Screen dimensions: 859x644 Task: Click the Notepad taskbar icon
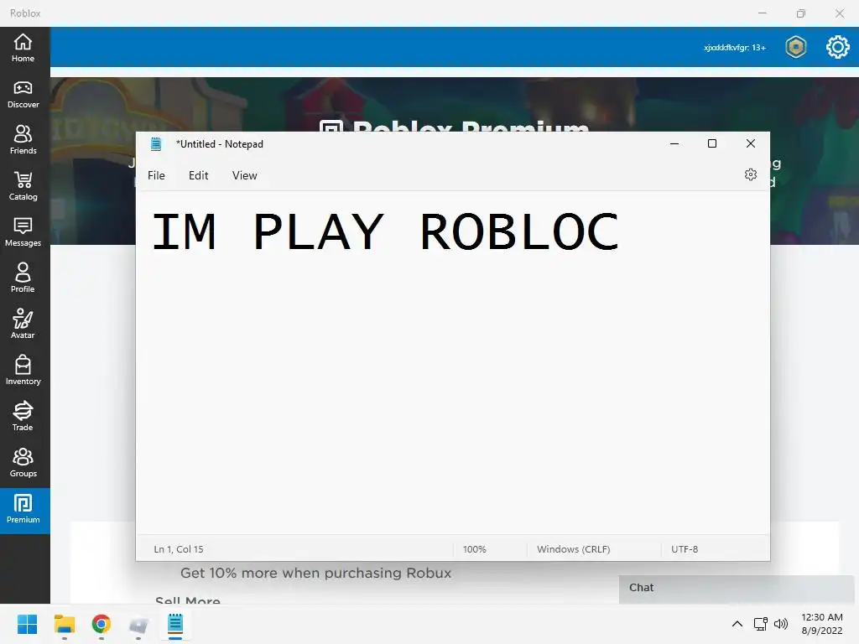(x=175, y=624)
